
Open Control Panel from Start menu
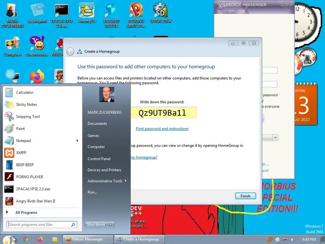pos(99,159)
